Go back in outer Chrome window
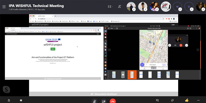The image size is (206, 103). pyautogui.click(x=31, y=19)
